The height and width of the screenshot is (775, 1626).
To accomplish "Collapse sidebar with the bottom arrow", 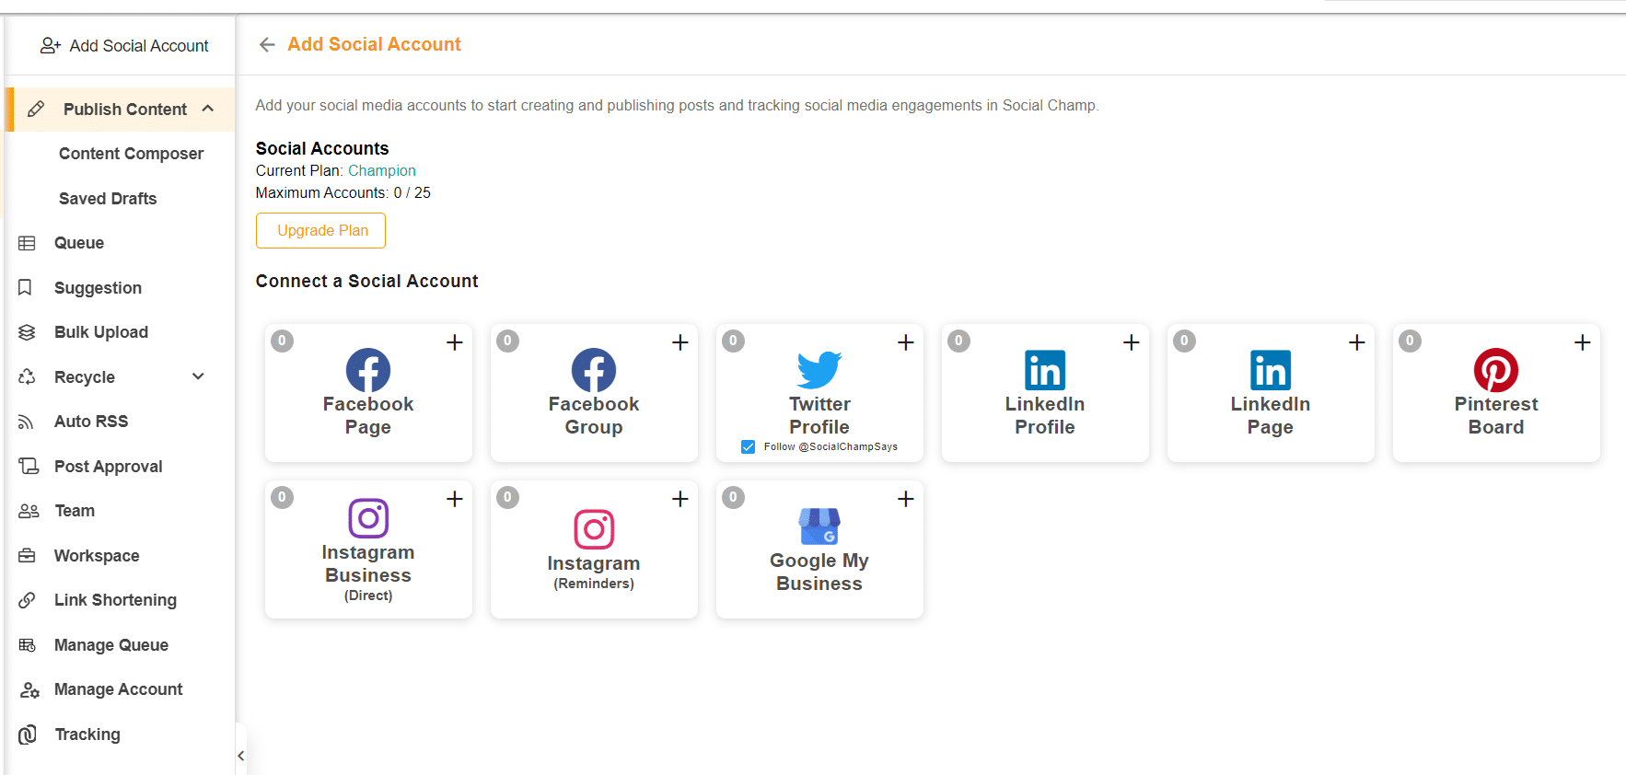I will tap(241, 756).
